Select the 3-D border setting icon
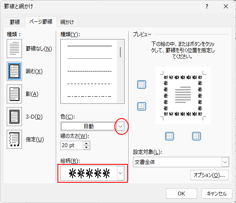236x203 pixels. coord(14,116)
